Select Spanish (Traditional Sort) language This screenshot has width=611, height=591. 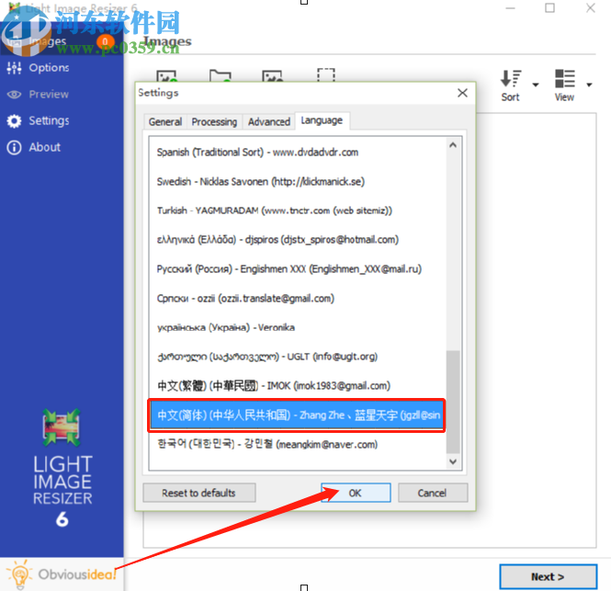point(298,153)
